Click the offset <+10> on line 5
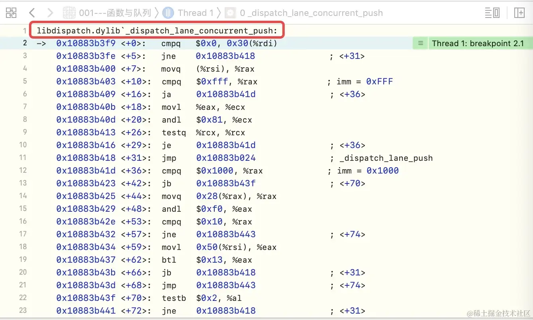The width and height of the screenshot is (533, 320). (136, 82)
